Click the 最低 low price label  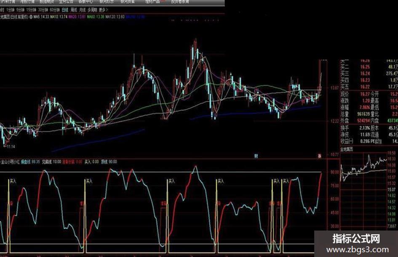[375, 107]
